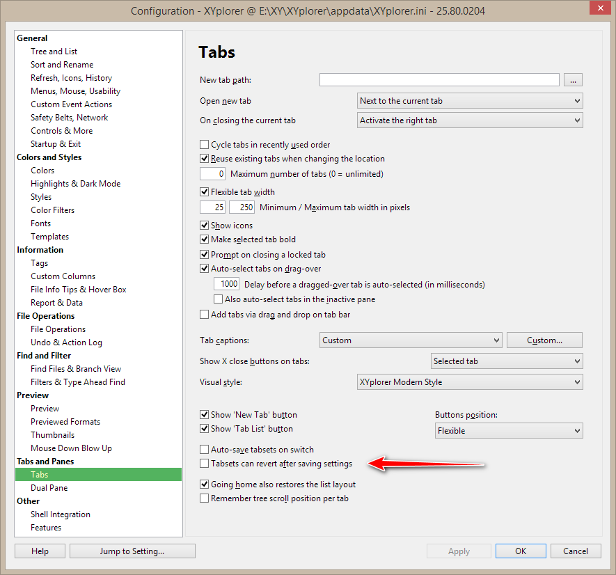616x575 pixels.
Task: Click the Maximum number of tabs field
Action: (212, 174)
